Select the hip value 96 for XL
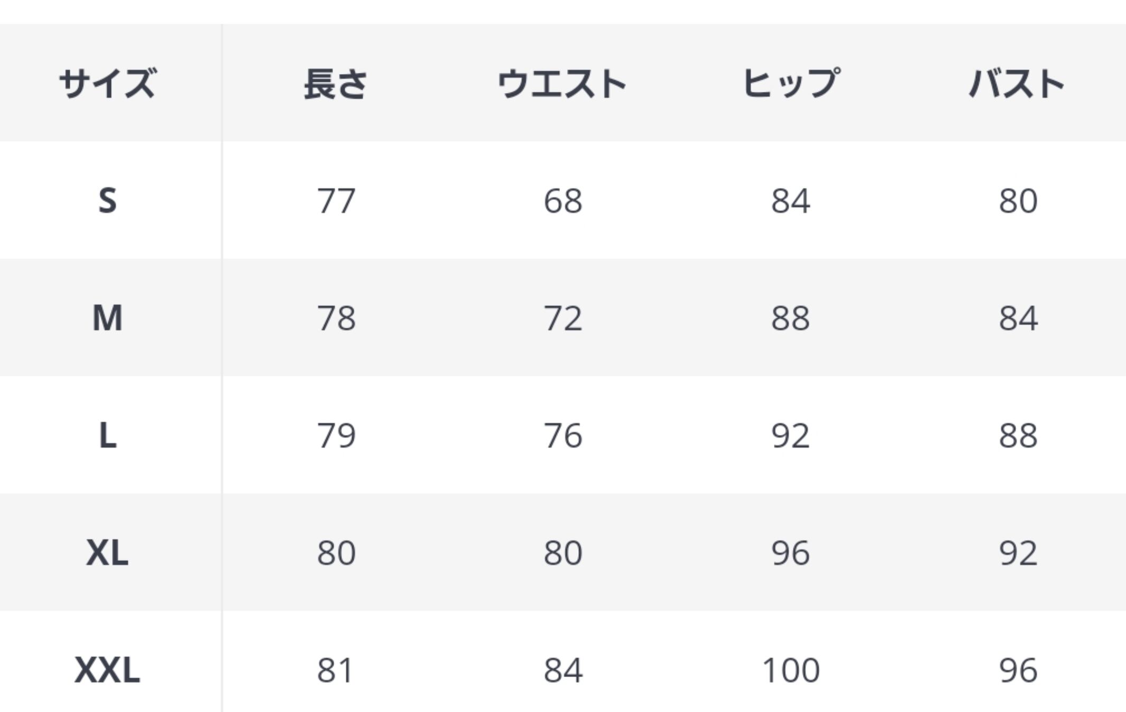 coord(790,553)
